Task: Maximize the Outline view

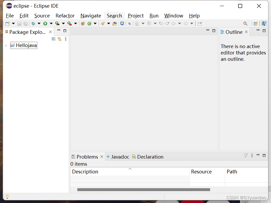Action: tap(264, 31)
